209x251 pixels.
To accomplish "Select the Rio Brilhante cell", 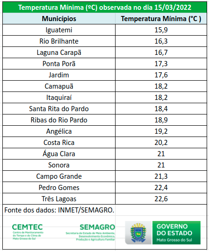I will pyautogui.click(x=59, y=41).
